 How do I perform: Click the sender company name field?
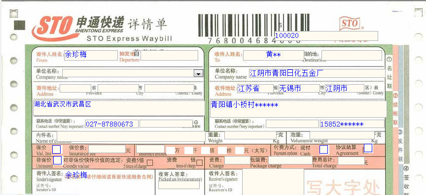point(132,73)
